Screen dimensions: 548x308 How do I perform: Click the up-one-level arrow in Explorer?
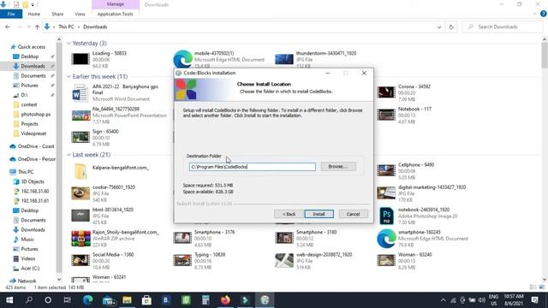tap(37, 27)
